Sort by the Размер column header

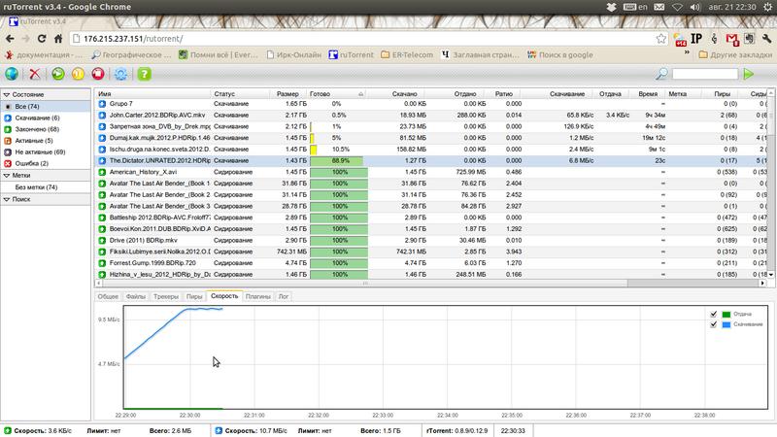tap(287, 93)
